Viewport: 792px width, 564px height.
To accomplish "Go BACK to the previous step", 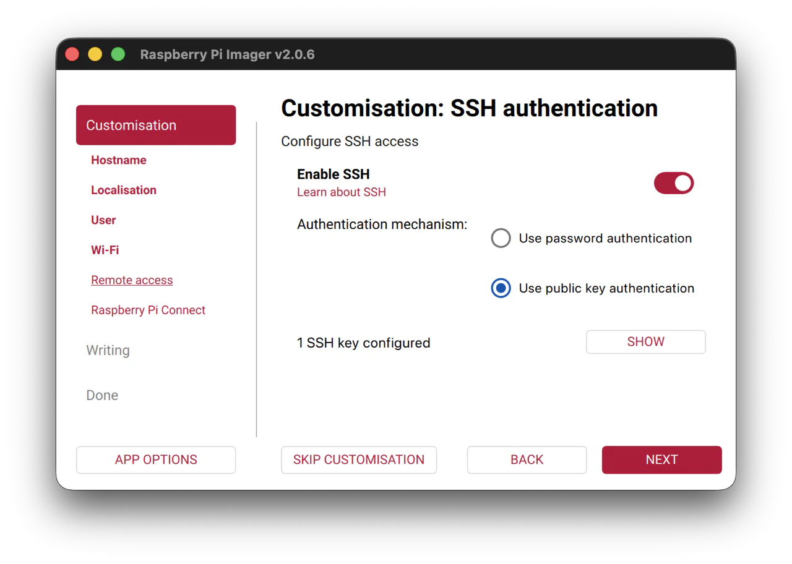I will (x=527, y=459).
